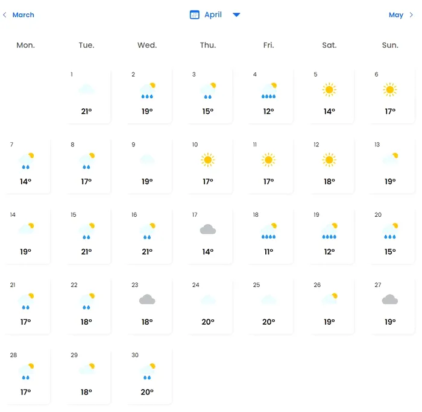Click the heavy rain icon on April 4
The width and height of the screenshot is (422, 412).
coord(268,90)
